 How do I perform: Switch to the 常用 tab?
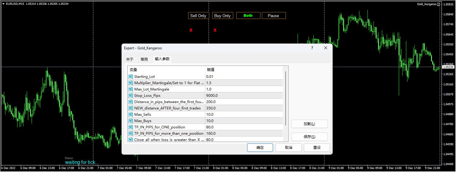tap(144, 59)
